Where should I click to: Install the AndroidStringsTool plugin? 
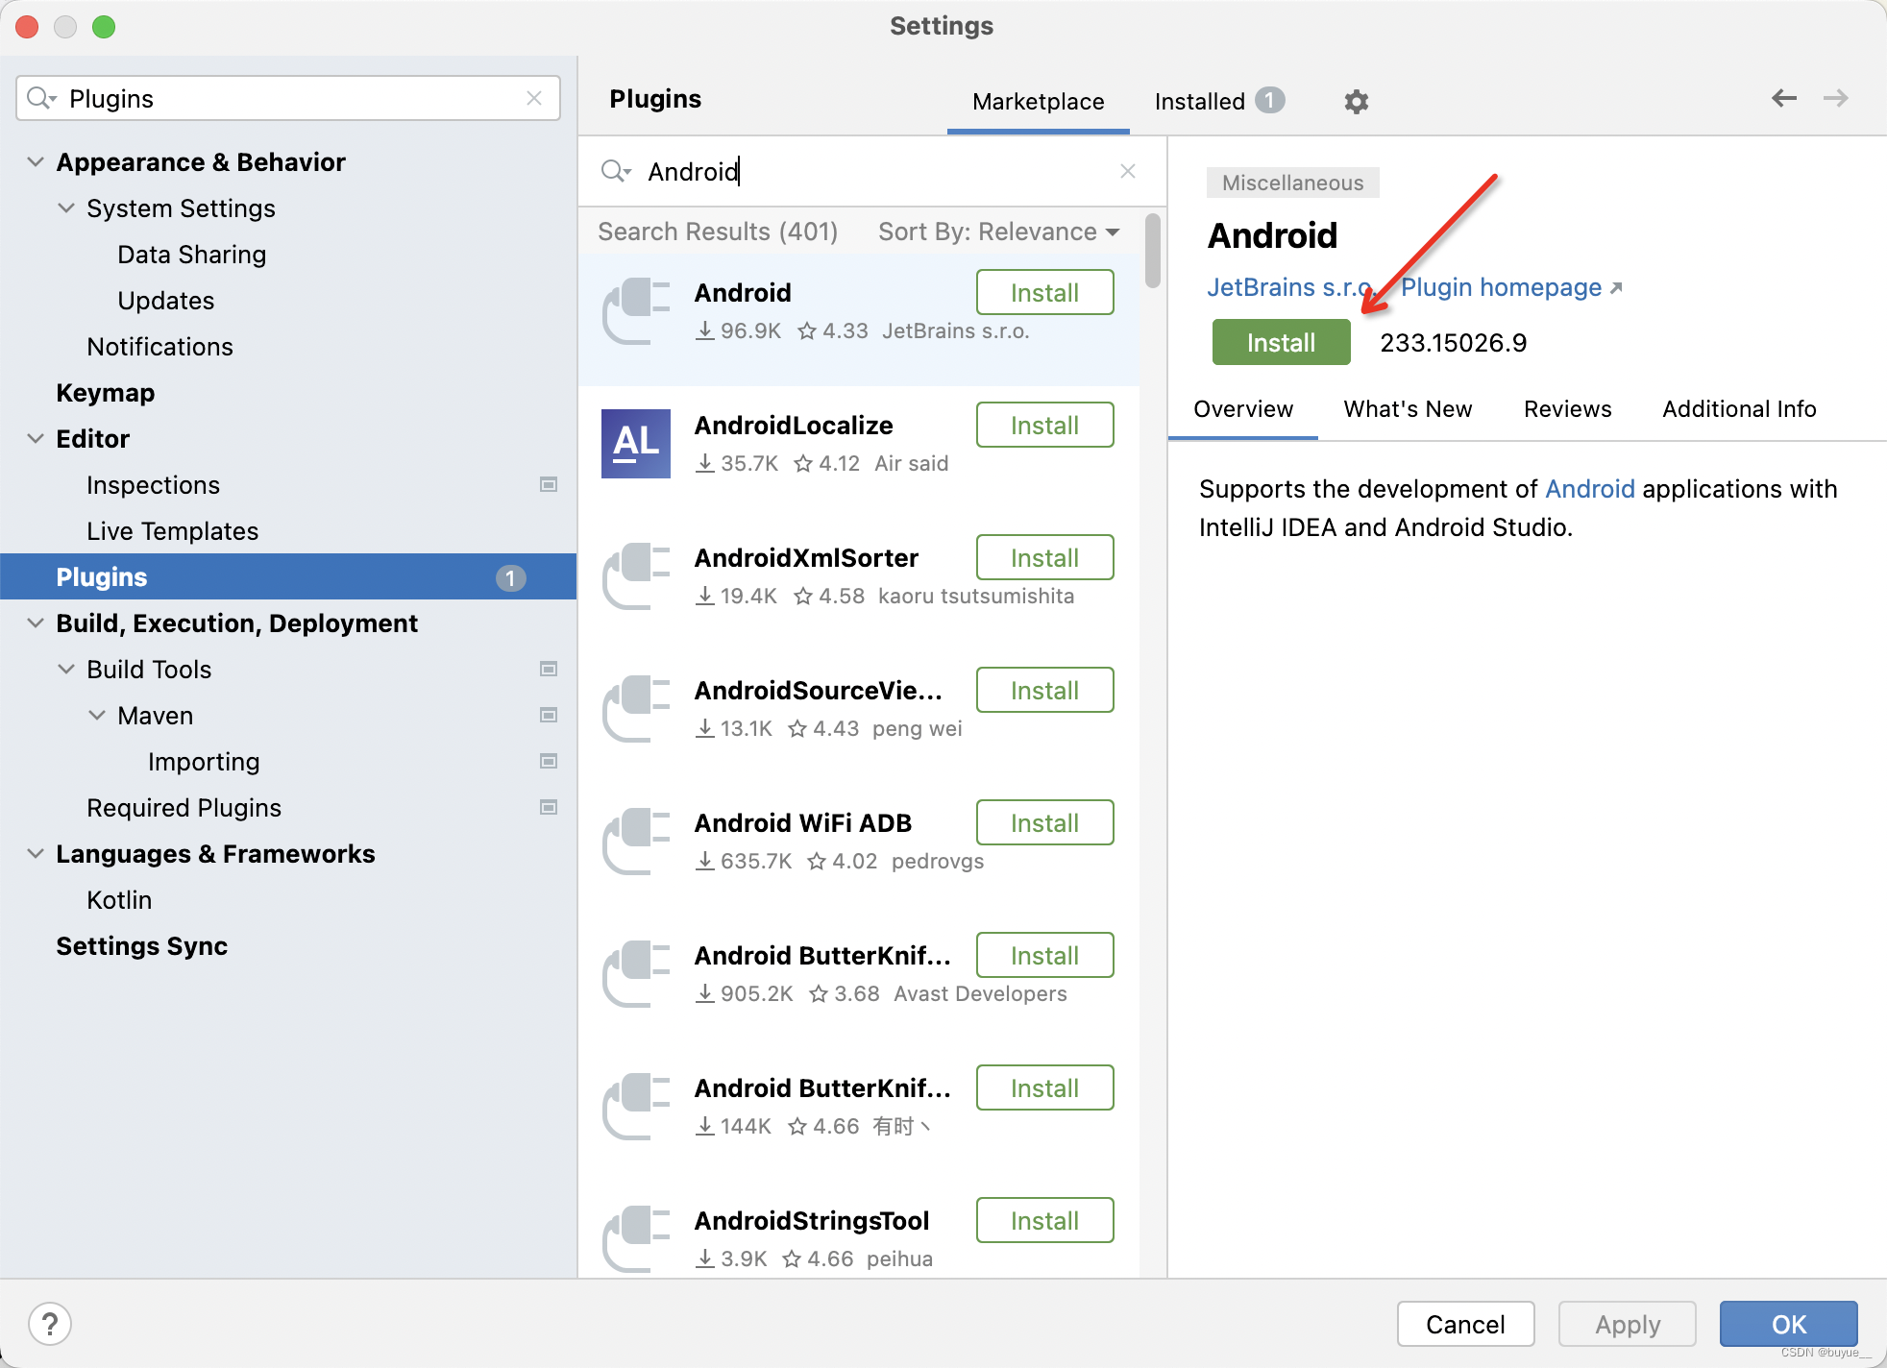tap(1044, 1221)
